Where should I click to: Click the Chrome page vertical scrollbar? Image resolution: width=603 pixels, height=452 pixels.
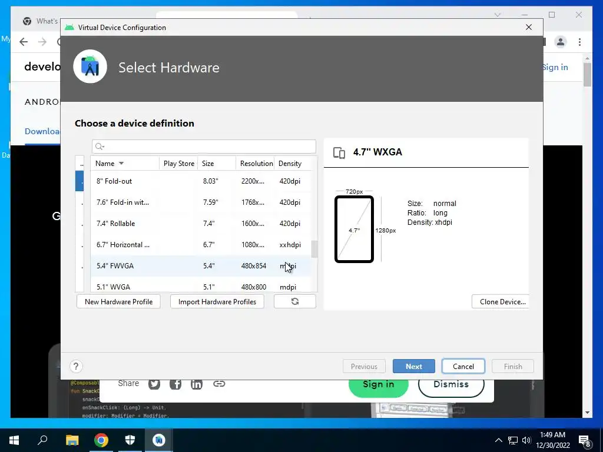587,75
